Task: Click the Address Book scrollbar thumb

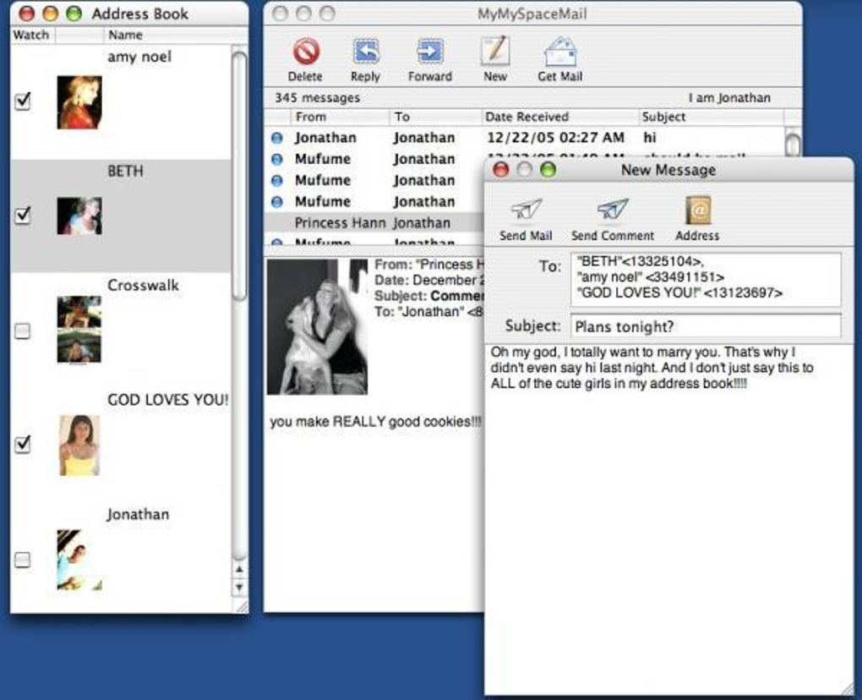Action: (239, 176)
